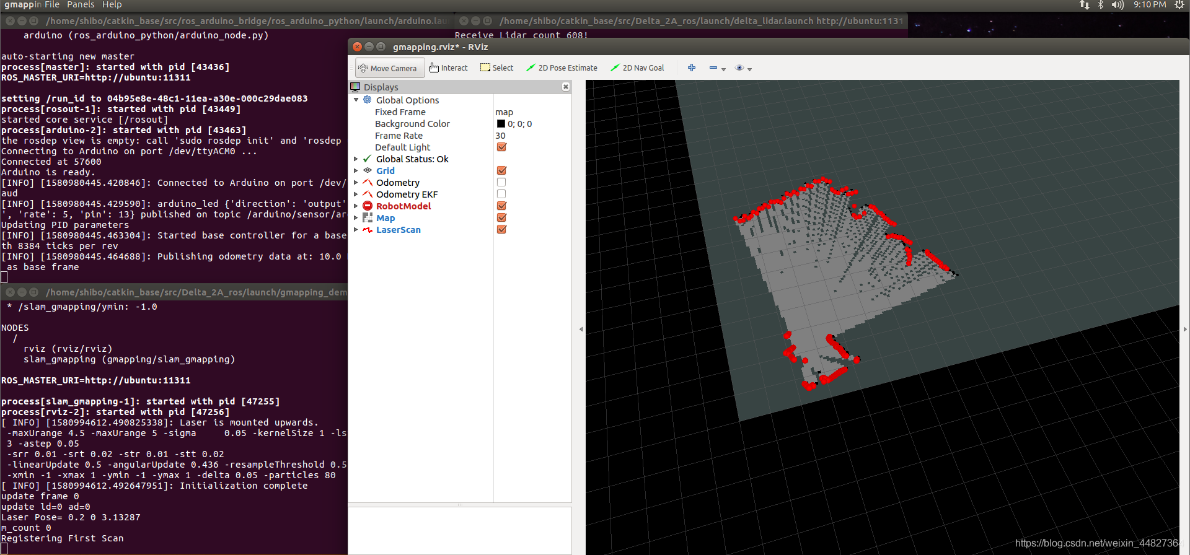This screenshot has height=555, width=1190.
Task: Click the Odometry EKF display icon
Action: (368, 194)
